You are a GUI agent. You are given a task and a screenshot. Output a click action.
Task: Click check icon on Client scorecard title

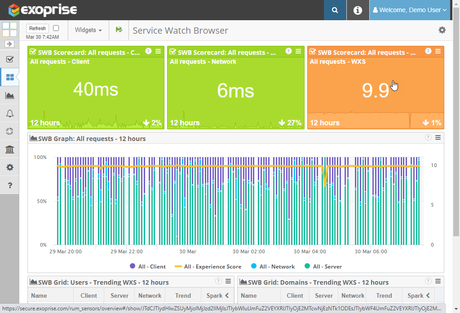point(33,52)
